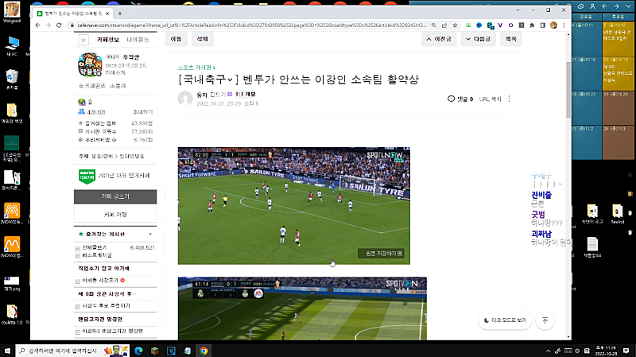Open the 스포츠 게시판 board link

tap(196, 68)
